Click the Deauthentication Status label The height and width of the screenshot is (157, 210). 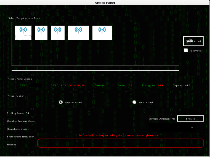21,121
